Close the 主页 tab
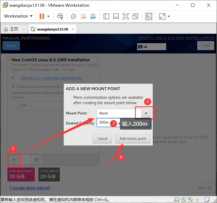 (23, 29)
